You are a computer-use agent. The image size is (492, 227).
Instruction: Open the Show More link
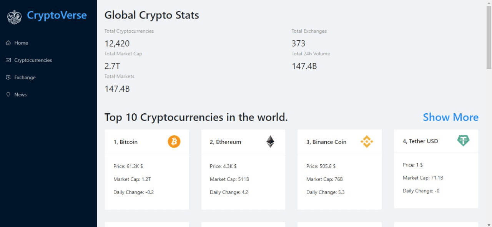pyautogui.click(x=450, y=117)
